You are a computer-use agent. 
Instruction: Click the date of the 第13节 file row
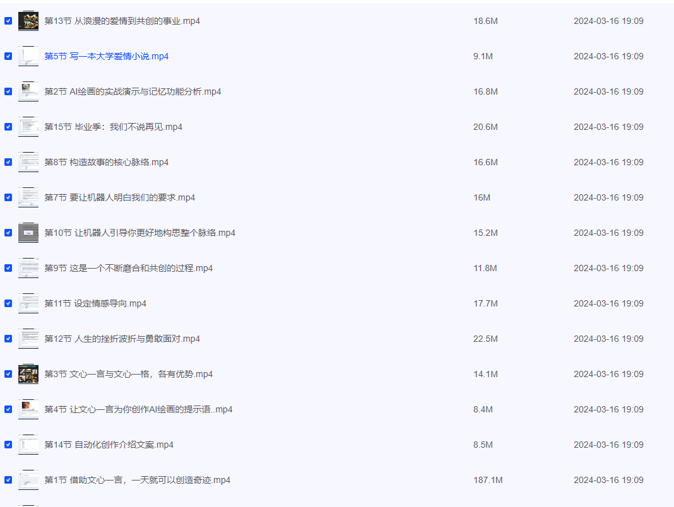608,21
